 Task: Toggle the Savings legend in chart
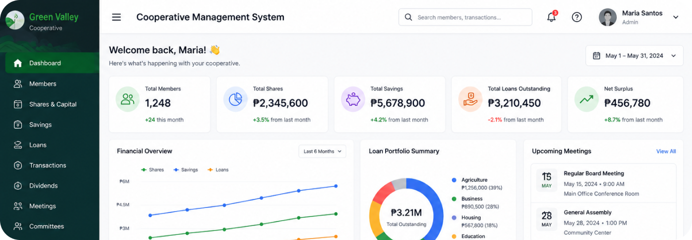click(x=186, y=170)
